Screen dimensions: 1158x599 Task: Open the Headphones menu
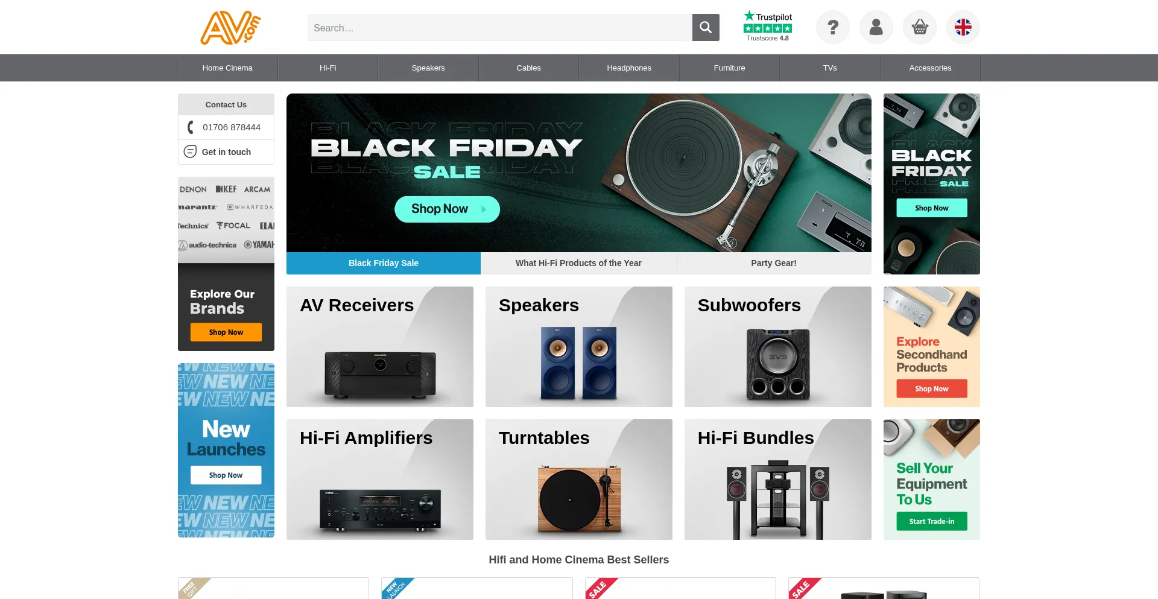(x=629, y=68)
